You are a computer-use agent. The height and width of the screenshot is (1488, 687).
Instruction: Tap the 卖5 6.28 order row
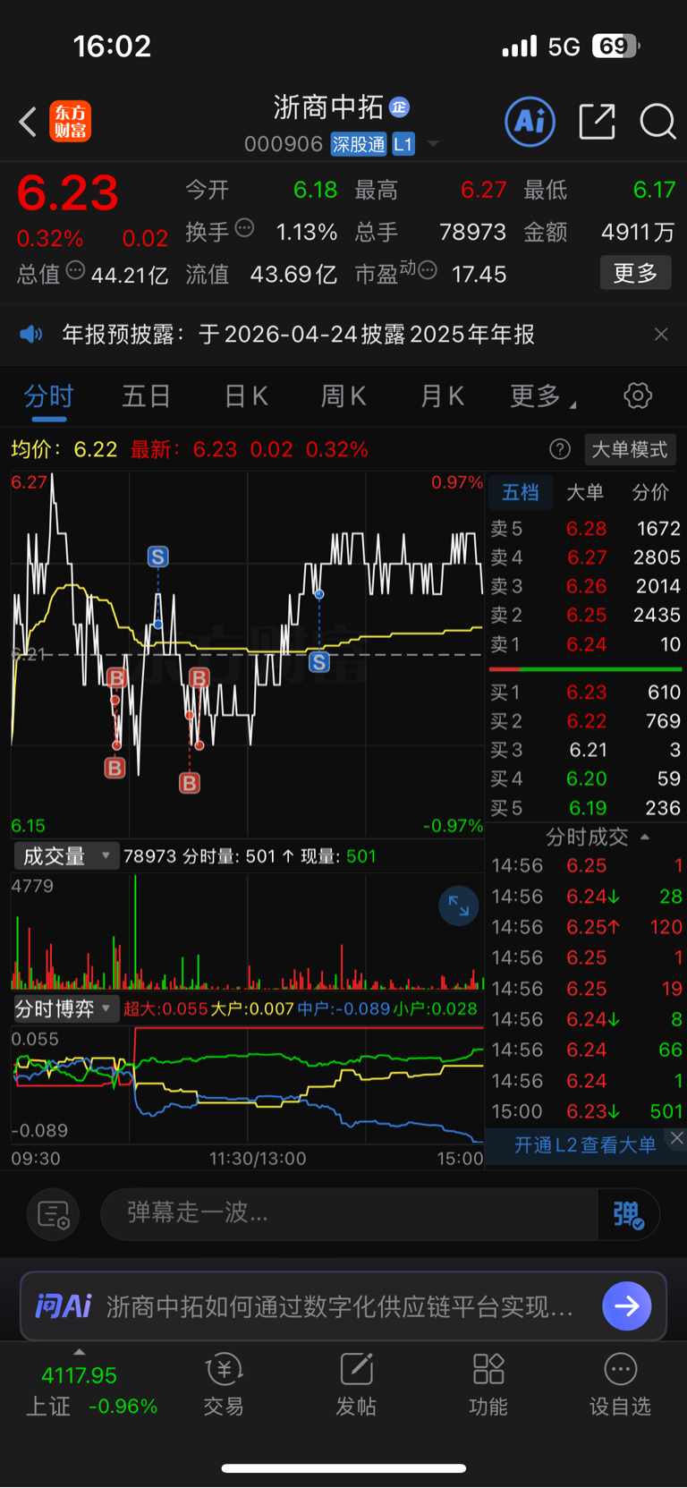coord(585,529)
